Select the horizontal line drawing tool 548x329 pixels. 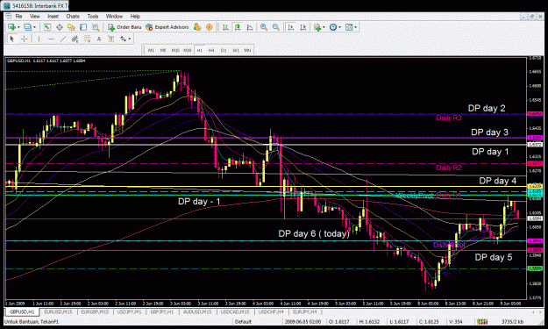(x=51, y=39)
